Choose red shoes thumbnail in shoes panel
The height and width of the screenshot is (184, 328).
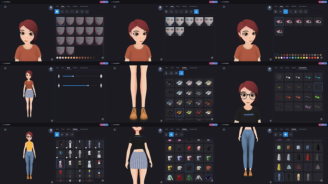click(199, 113)
